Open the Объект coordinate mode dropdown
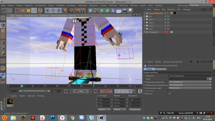The height and width of the screenshot is (121, 215). coord(104,109)
